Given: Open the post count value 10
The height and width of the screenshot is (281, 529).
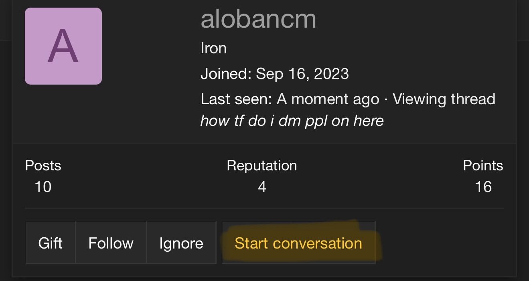Looking at the screenshot, I should coord(43,187).
